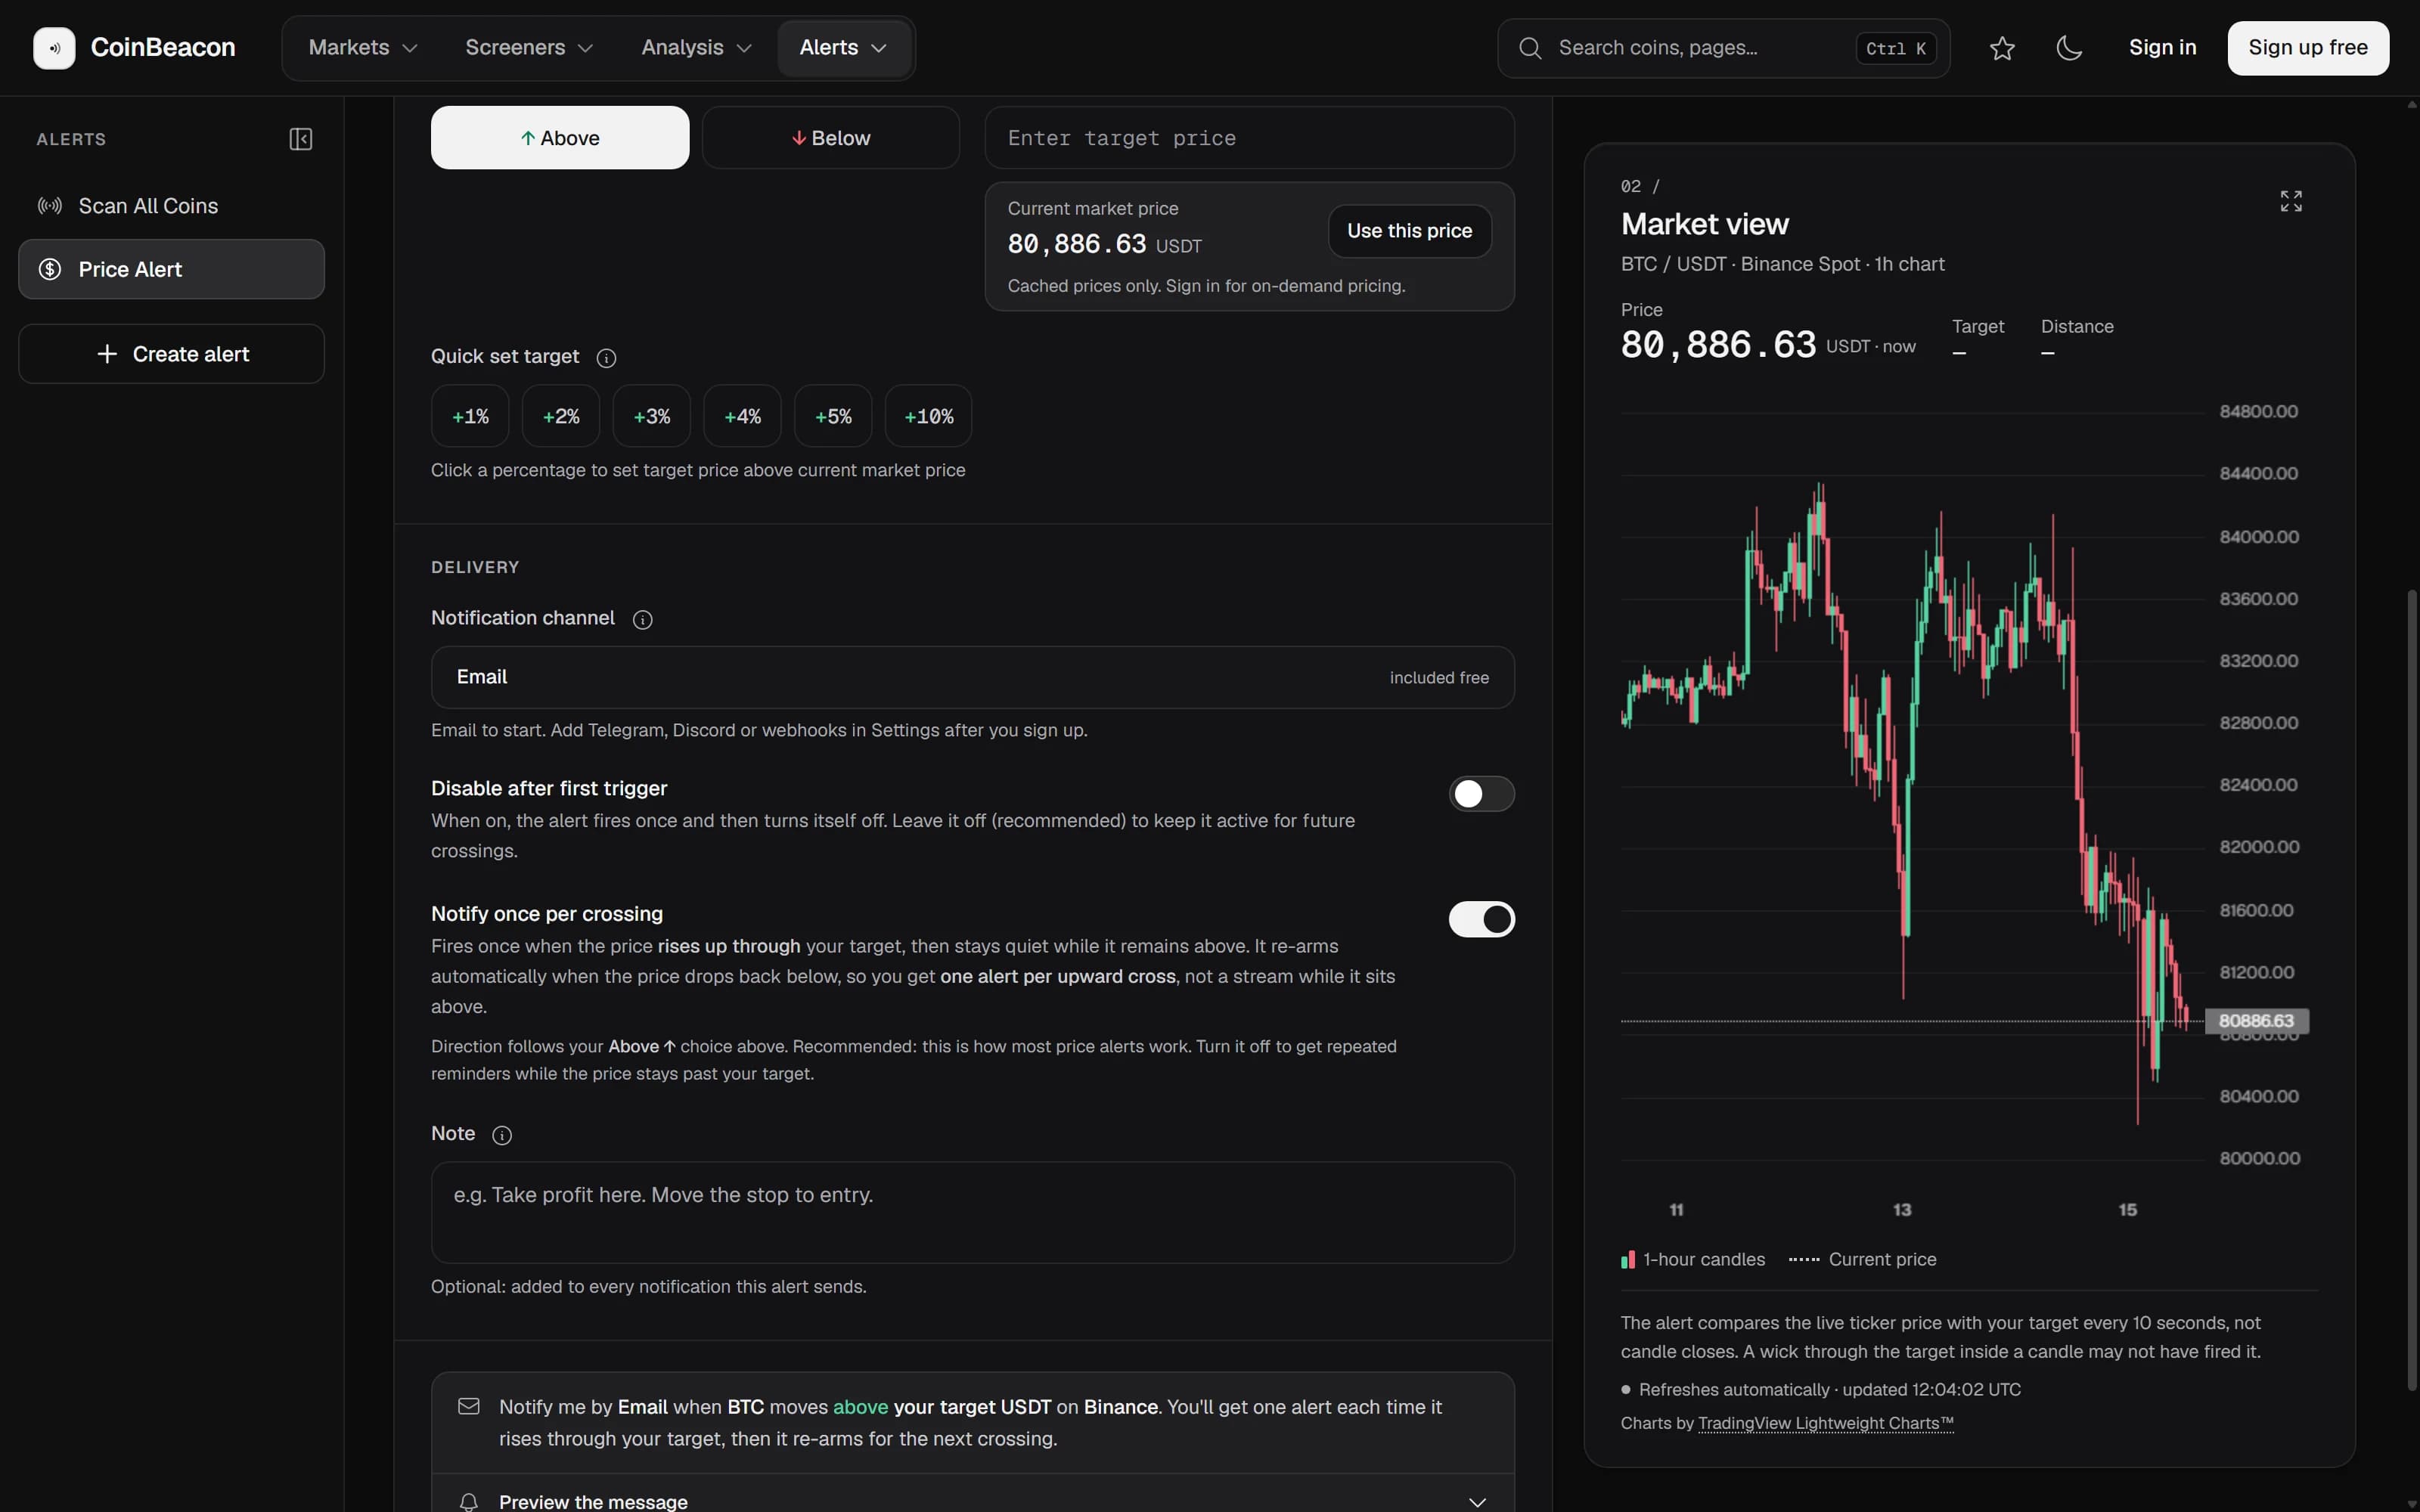Set target with +4% quick button
The image size is (2420, 1512).
[x=742, y=416]
